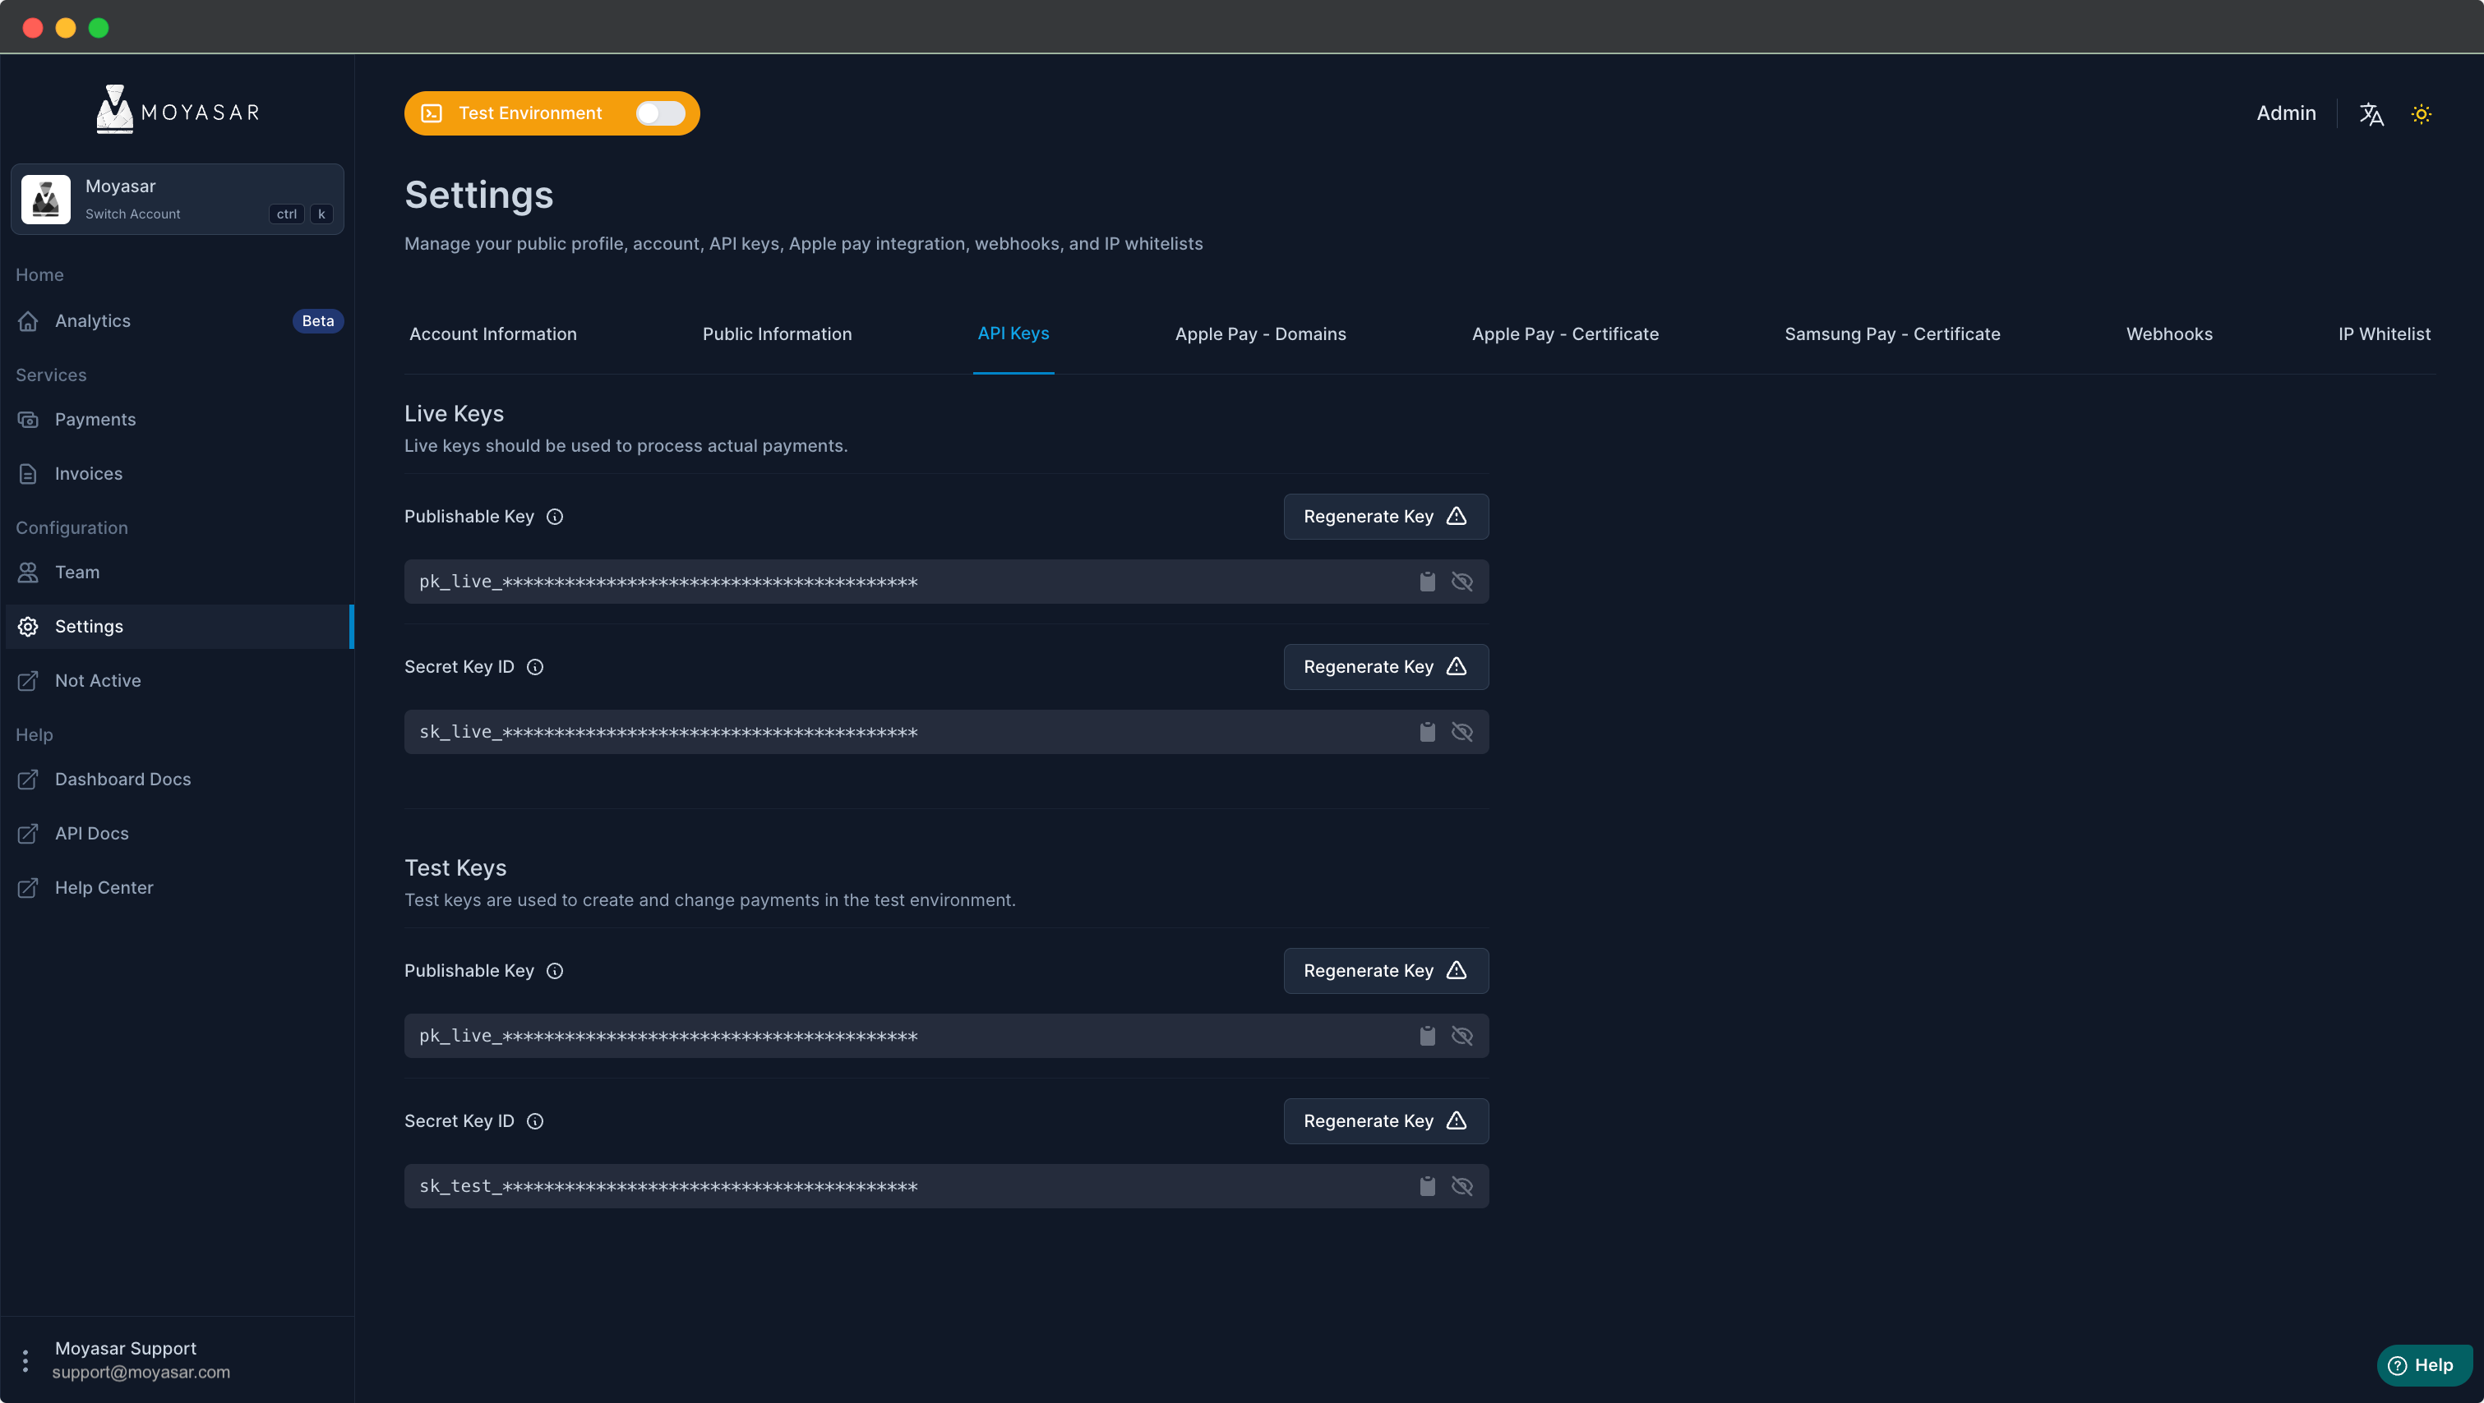Switch to light theme with the sun icon

tap(2422, 113)
